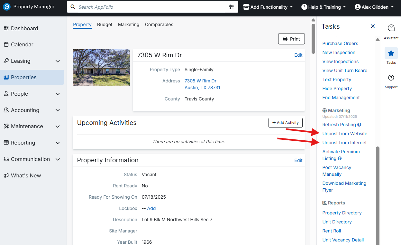Open Property Directory report
This screenshot has width=401, height=245.
point(342,213)
